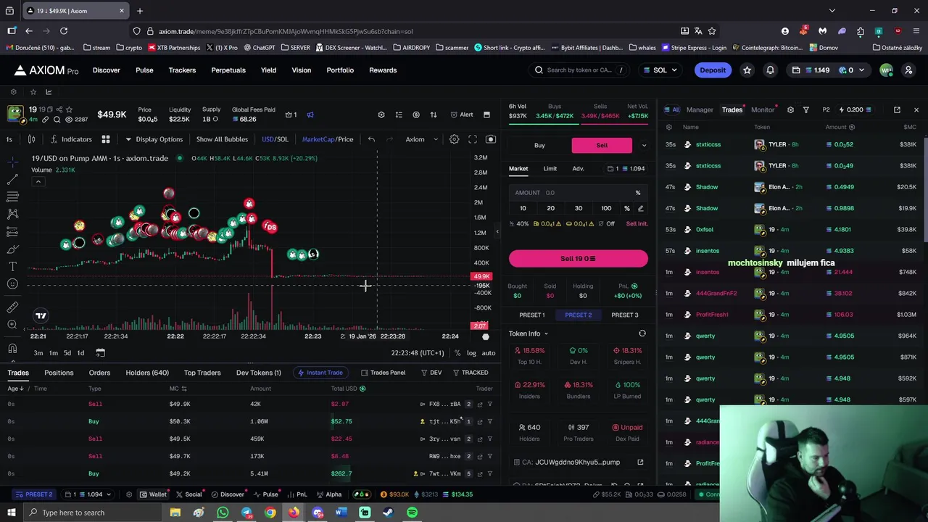Select PRESET 3
Viewport: 928px width, 522px height.
pyautogui.click(x=625, y=315)
